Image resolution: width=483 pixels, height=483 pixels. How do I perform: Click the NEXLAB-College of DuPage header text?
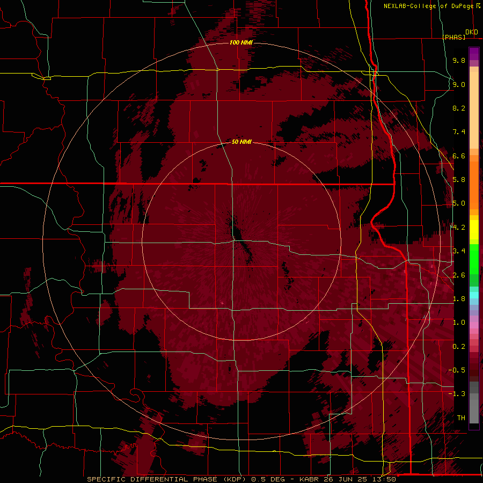428,6
